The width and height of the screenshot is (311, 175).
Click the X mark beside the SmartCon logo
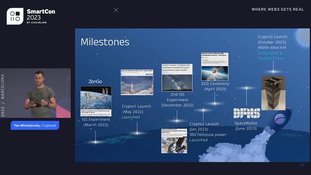click(116, 10)
